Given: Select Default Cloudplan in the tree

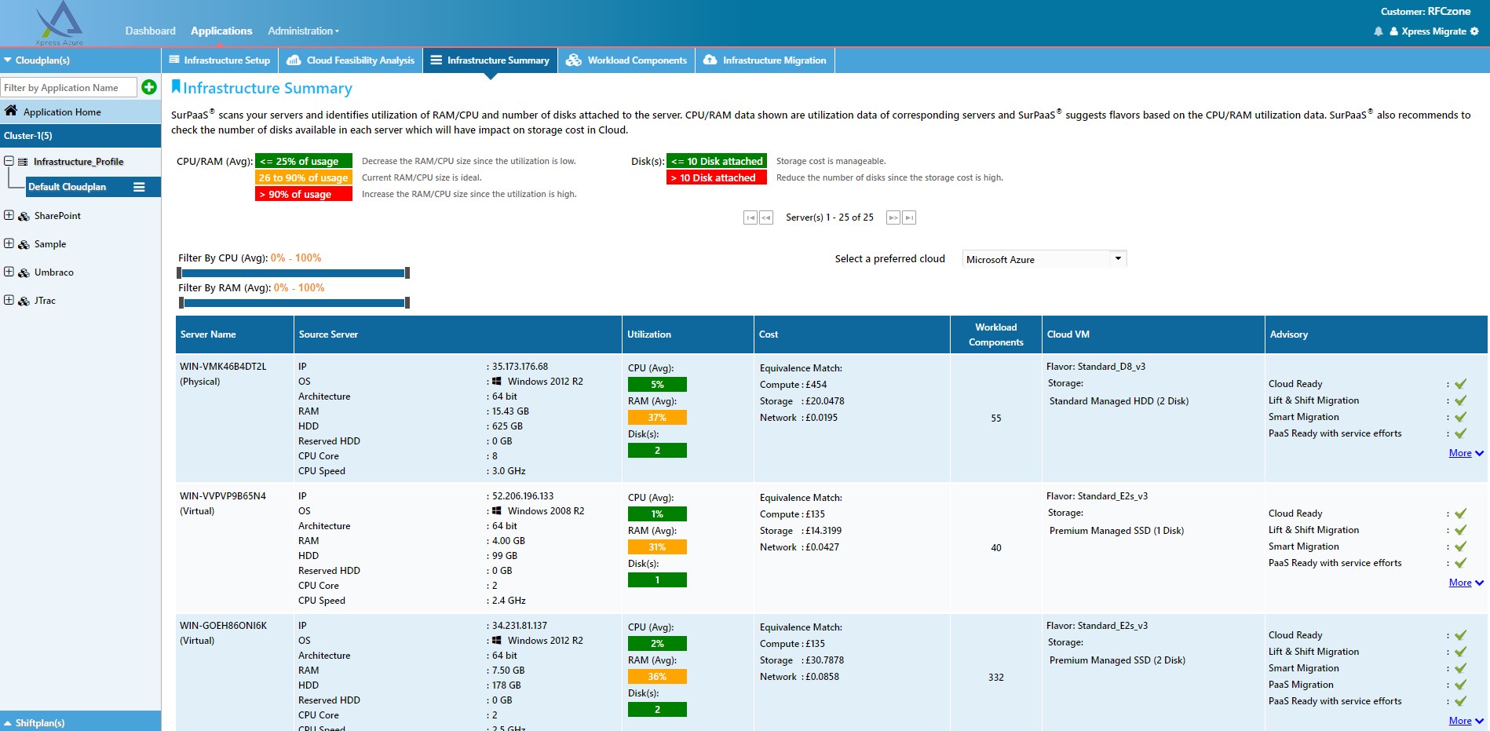Looking at the screenshot, I should (67, 187).
